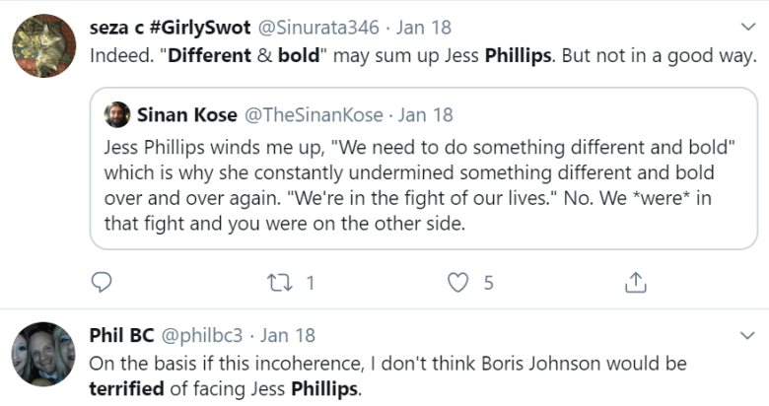This screenshot has height=406, width=769.
Task: Like seza c's tweet
Action: coord(457,283)
